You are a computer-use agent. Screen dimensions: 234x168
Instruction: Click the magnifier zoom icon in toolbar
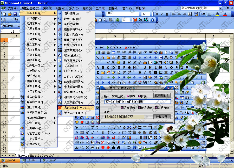[141, 20]
